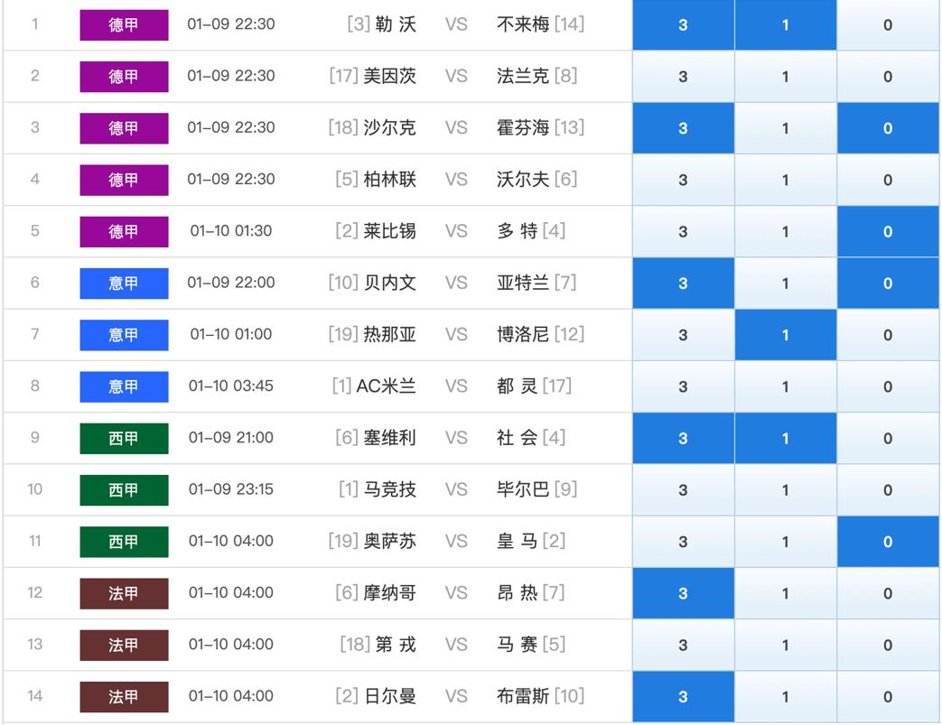This screenshot has width=942, height=725.
Task: Click home team name AC米兰
Action: point(387,386)
